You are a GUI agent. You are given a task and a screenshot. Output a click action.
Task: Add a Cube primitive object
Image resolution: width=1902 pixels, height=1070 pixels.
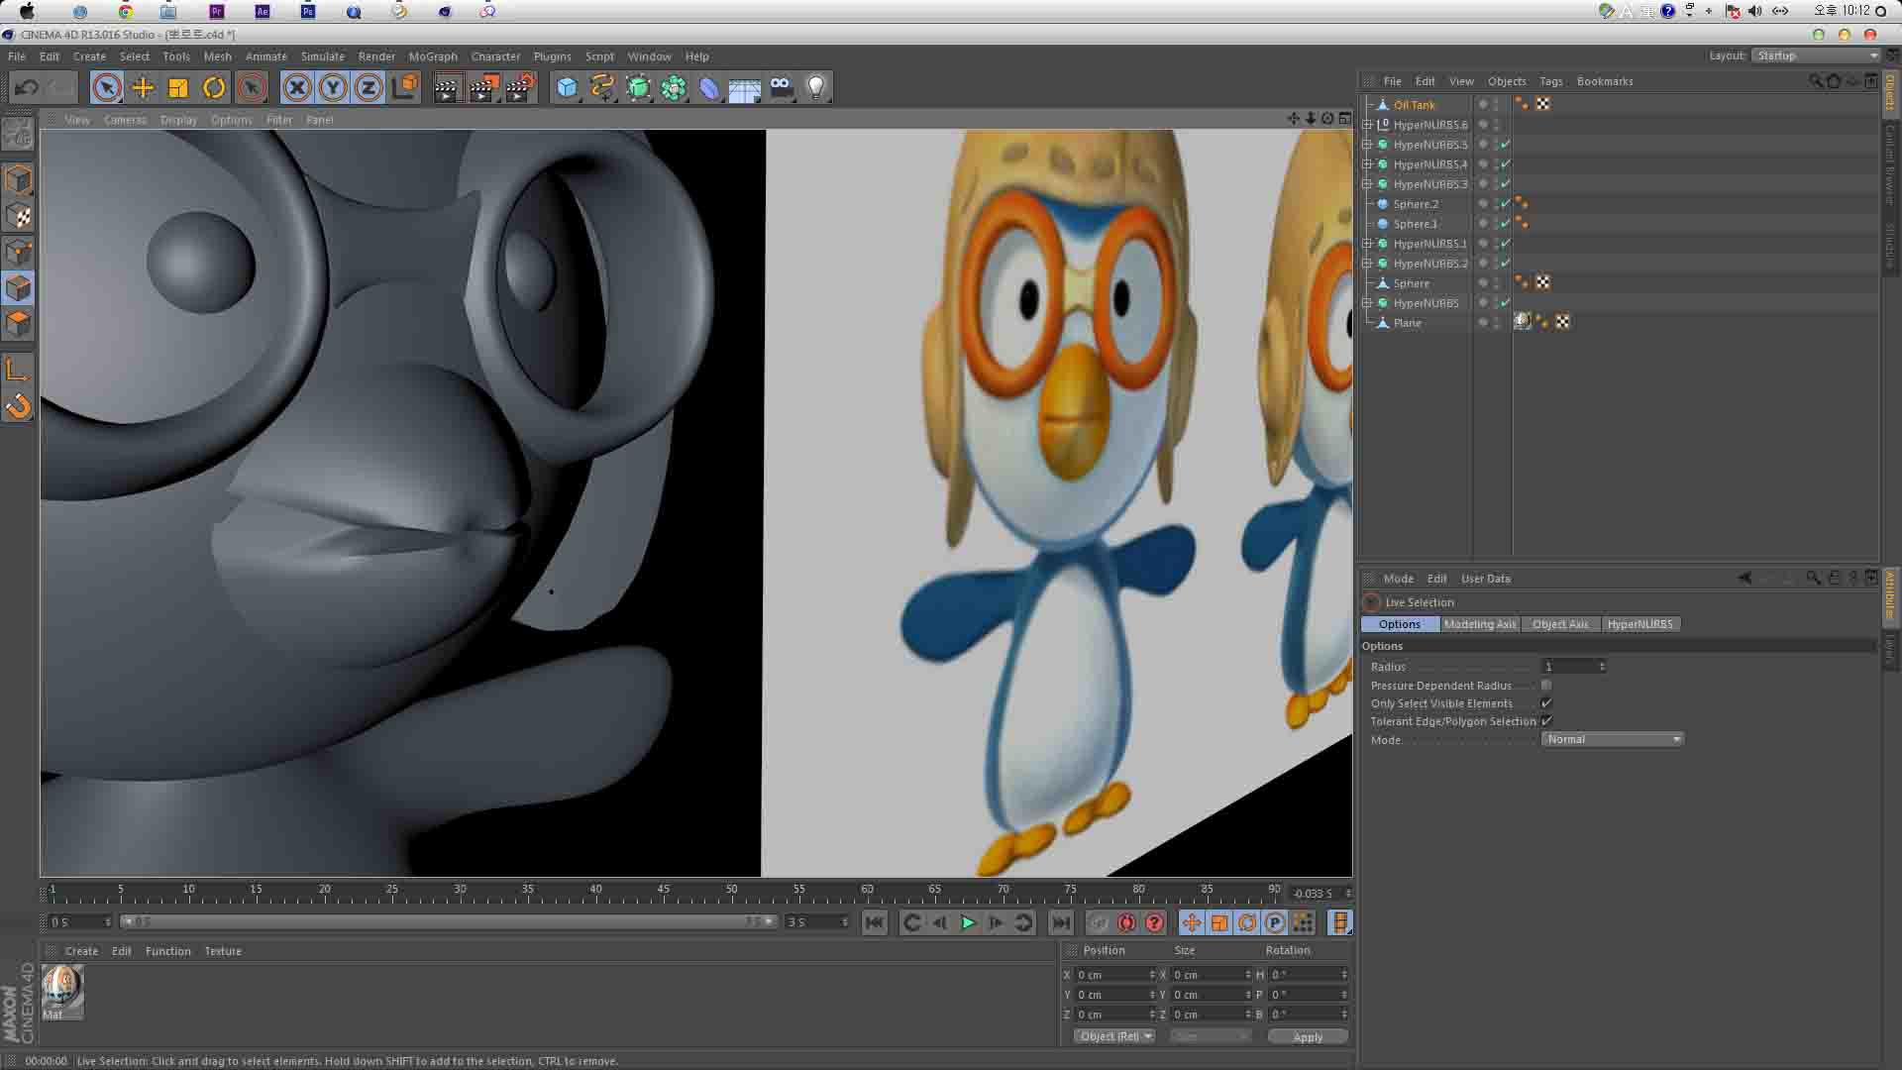(x=567, y=88)
